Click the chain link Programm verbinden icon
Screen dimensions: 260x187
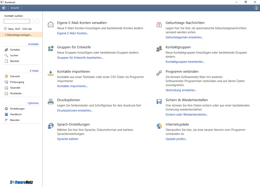coord(159,73)
